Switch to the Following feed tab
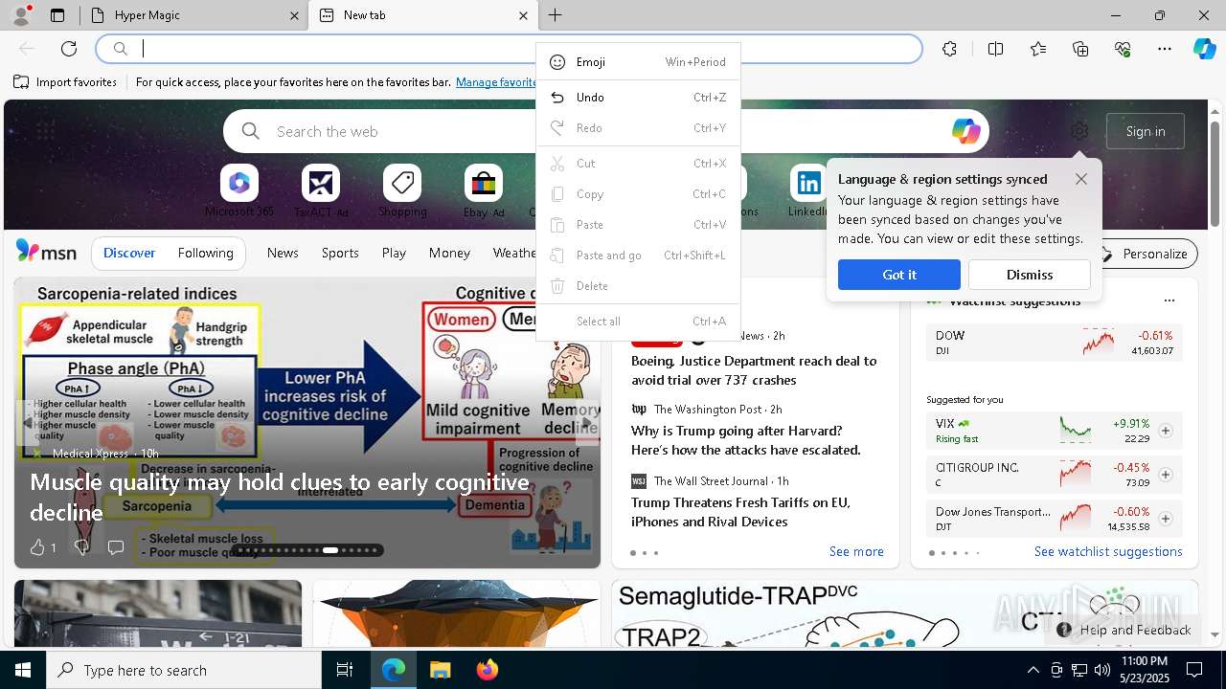This screenshot has height=689, width=1226. point(205,253)
